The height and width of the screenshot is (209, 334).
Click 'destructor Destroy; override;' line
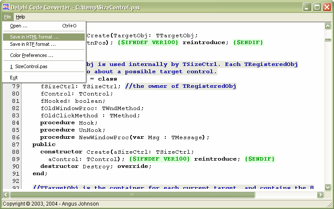point(96,167)
